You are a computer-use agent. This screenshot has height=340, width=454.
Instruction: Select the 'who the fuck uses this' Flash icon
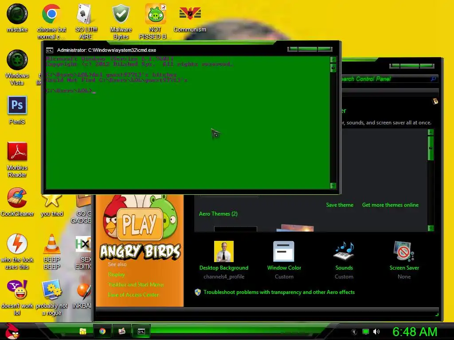[17, 251]
